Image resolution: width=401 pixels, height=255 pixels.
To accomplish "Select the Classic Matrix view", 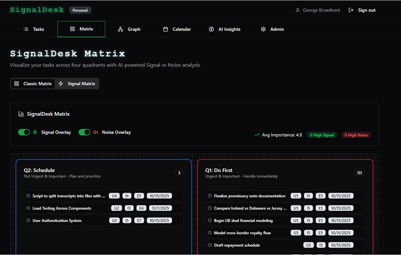I will click(33, 84).
